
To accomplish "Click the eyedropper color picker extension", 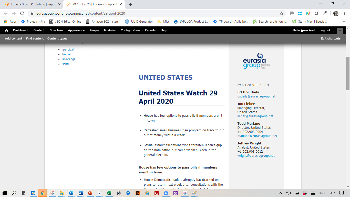I will [x=325, y=13].
